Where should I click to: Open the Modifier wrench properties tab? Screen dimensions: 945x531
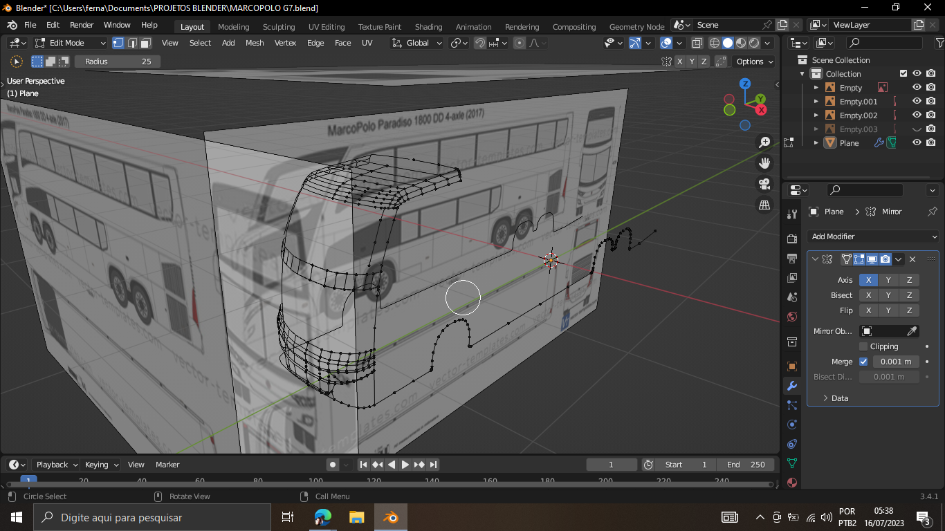pyautogui.click(x=792, y=386)
